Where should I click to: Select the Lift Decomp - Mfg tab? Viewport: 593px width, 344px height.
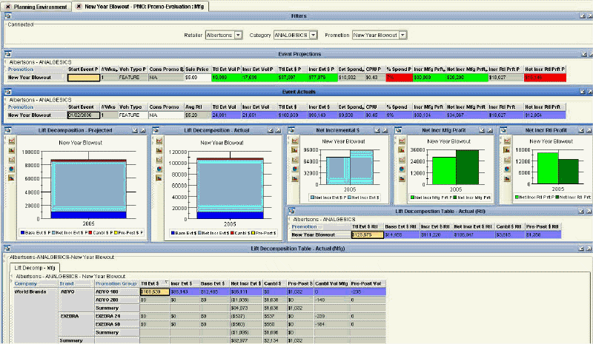click(35, 268)
